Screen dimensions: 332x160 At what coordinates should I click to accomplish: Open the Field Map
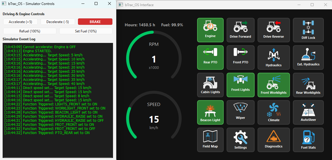click(210, 140)
